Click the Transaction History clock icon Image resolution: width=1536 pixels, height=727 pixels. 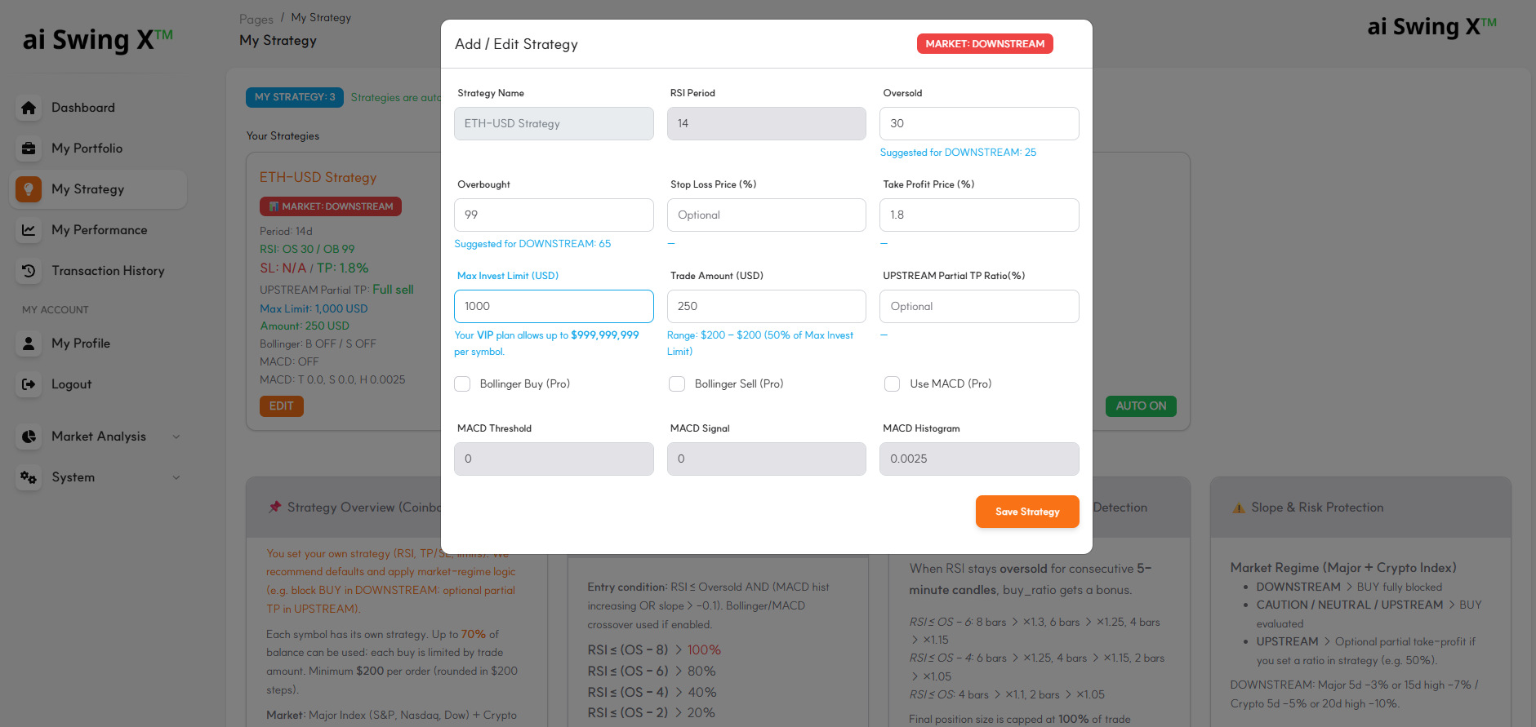(29, 271)
